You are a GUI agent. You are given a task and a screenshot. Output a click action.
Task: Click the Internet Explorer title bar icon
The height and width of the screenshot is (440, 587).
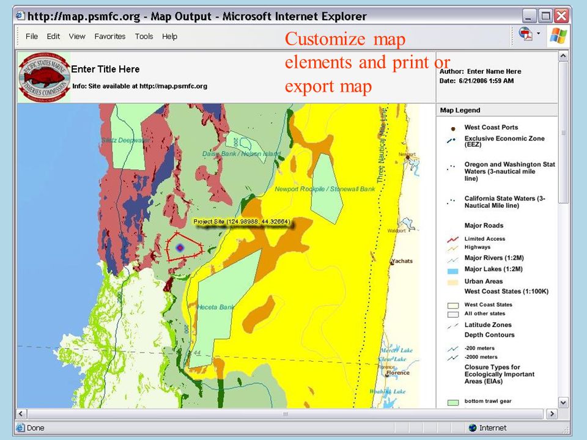point(20,16)
